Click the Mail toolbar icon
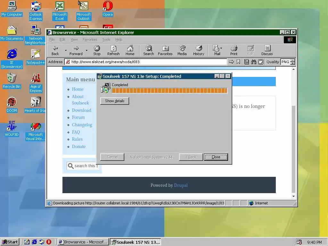The height and width of the screenshot is (246, 328). click(x=217, y=51)
